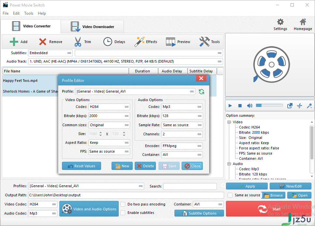315x226 pixels.
Task: Open Settings gear icon
Action: click(x=280, y=24)
